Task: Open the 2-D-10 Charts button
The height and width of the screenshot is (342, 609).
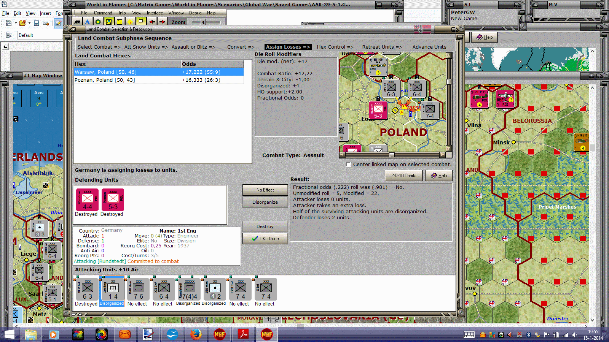Action: [x=403, y=176]
